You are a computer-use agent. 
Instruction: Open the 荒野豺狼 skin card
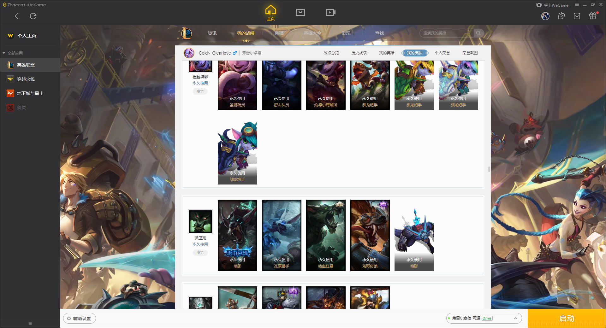pyautogui.click(x=370, y=235)
